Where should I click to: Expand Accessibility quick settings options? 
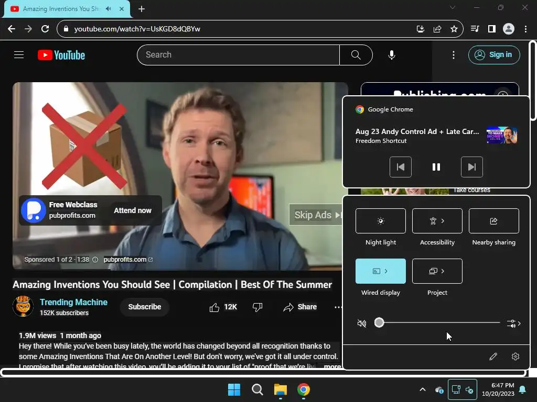click(x=437, y=221)
